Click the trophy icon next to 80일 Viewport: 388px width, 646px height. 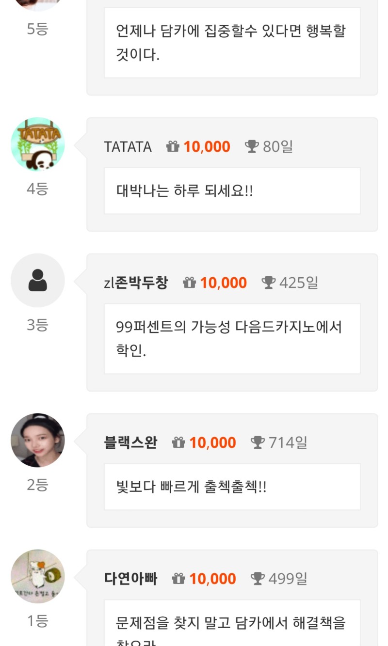(x=252, y=146)
